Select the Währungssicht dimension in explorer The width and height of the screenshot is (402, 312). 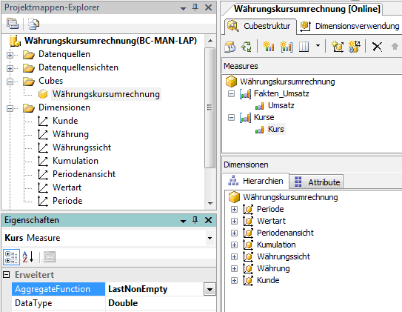click(81, 147)
